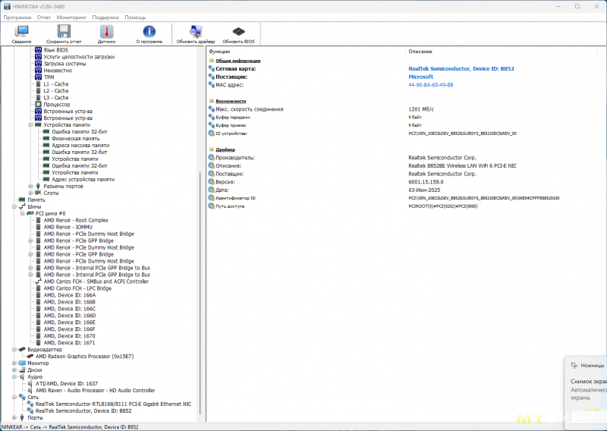Click the Описание column header
The width and height of the screenshot is (607, 431).
tap(420, 52)
